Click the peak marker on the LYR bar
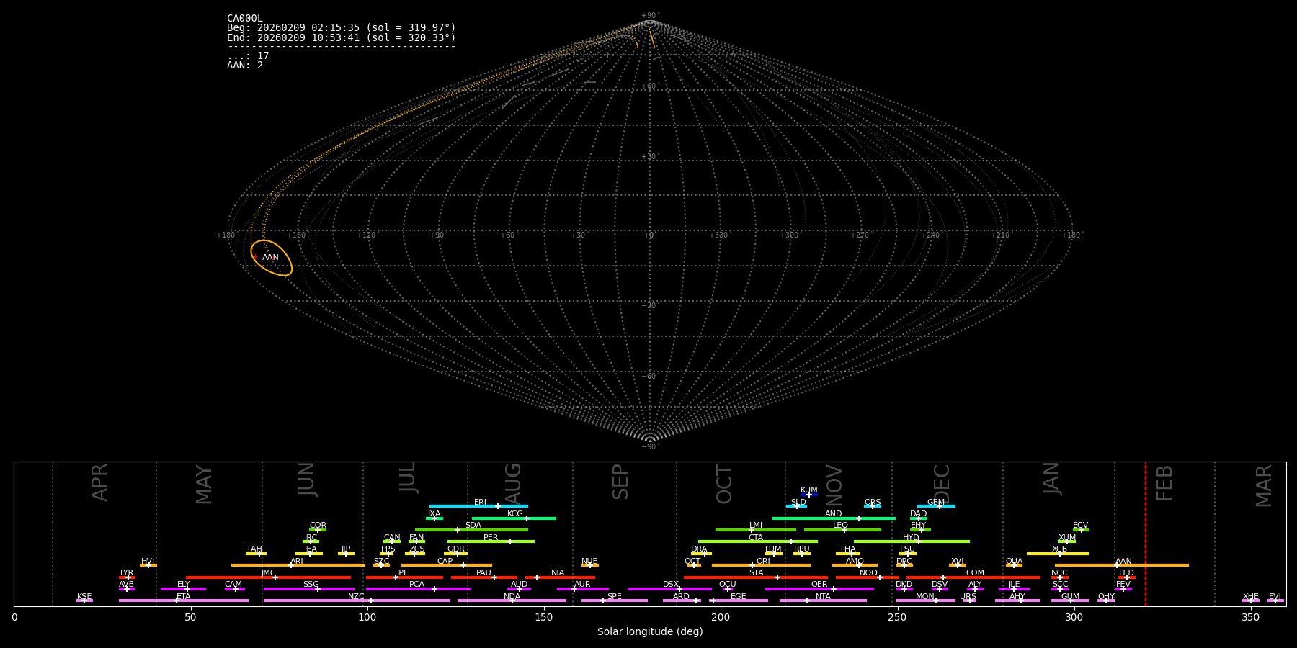Image resolution: width=1297 pixels, height=648 pixels. [128, 577]
